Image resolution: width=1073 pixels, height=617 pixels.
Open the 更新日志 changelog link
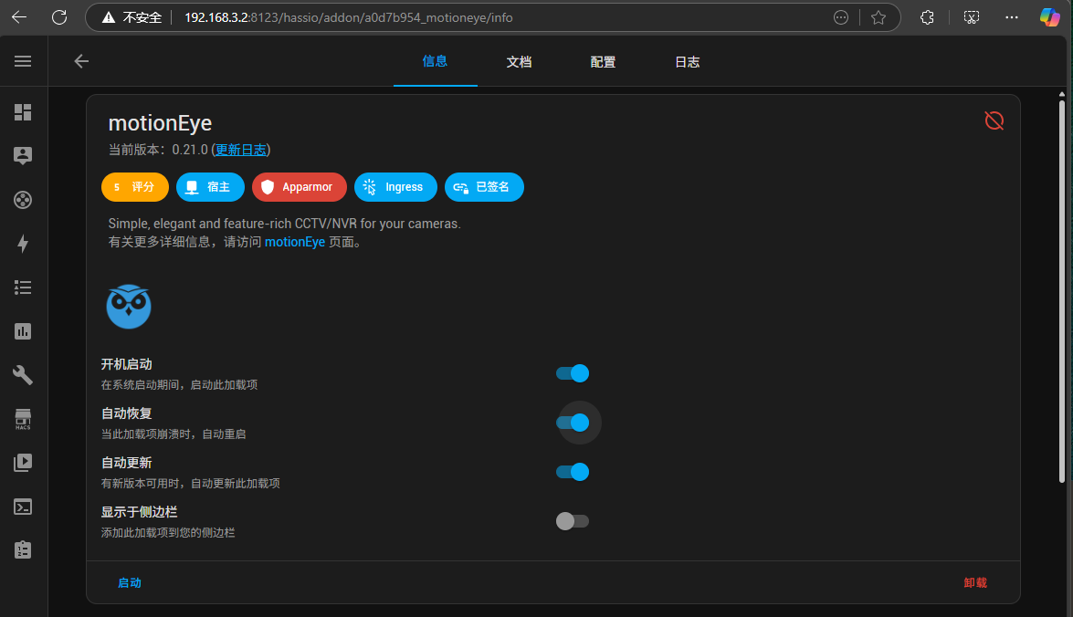pyautogui.click(x=241, y=150)
